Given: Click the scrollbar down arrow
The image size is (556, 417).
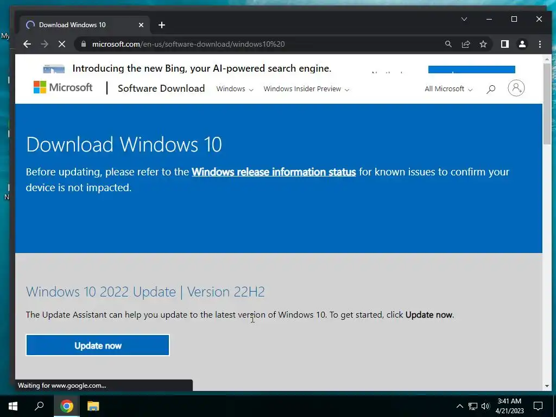Looking at the screenshot, I should coord(547,386).
